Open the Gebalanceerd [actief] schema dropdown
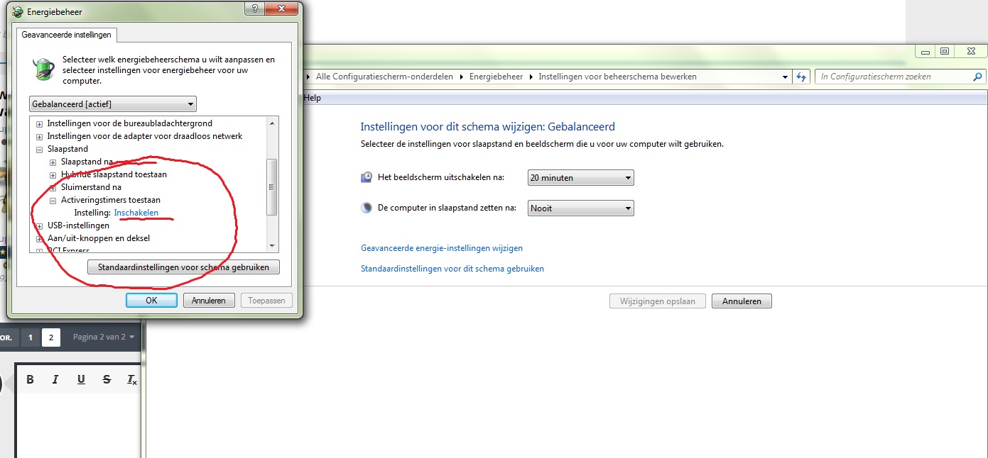This screenshot has width=988, height=458. (113, 104)
